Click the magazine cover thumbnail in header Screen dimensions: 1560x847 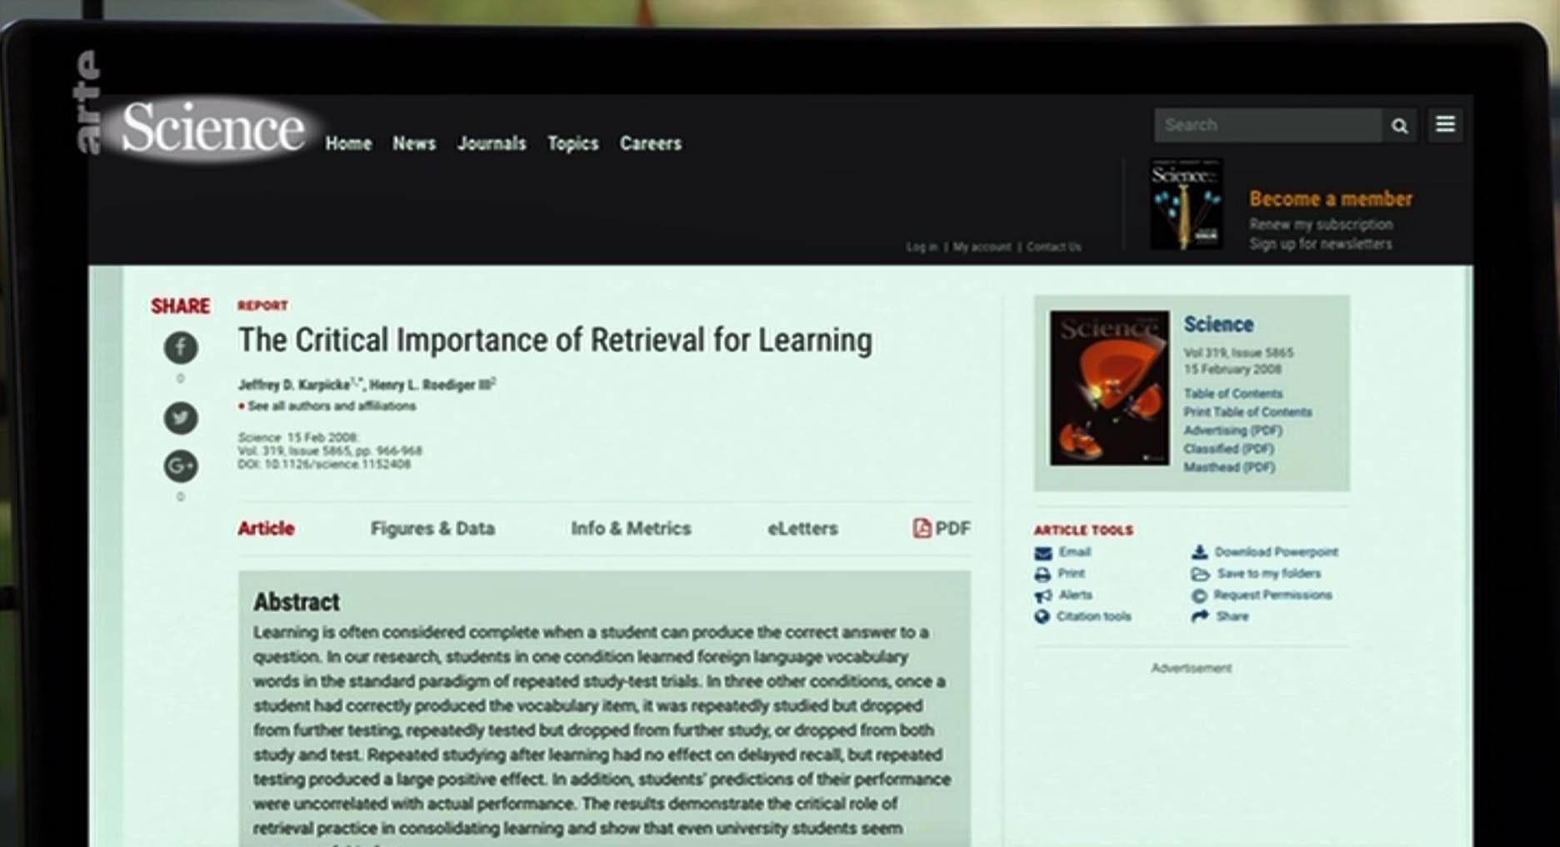[x=1186, y=204]
